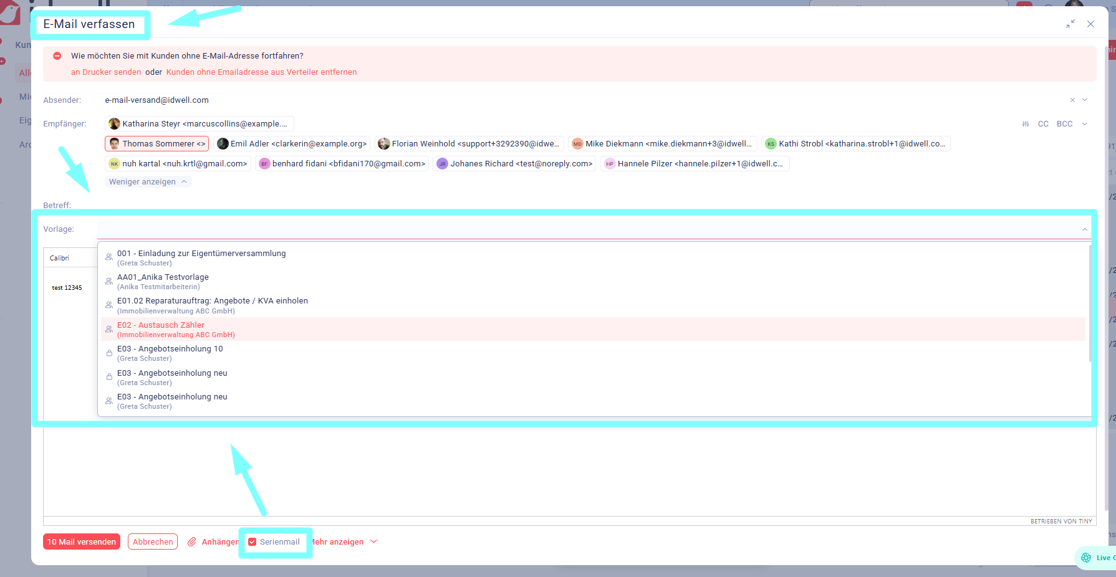1116x577 pixels.
Task: Click the an Drucker senden link
Action: (x=106, y=72)
